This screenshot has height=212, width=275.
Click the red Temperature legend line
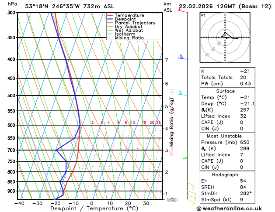110,15
